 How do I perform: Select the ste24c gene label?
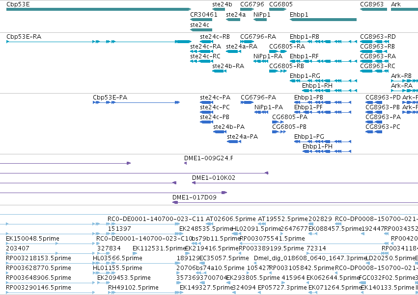(x=199, y=25)
